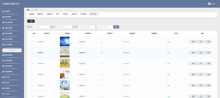
Task: Tick the checkbox for row 评价名称3
Action: pyautogui.click(x=28, y=96)
